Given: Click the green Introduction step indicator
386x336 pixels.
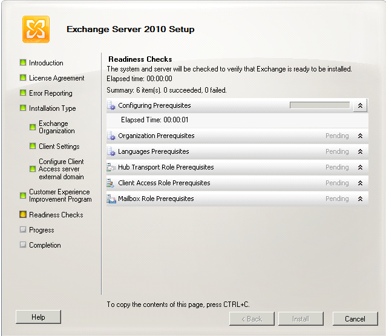Looking at the screenshot, I should click(x=23, y=62).
